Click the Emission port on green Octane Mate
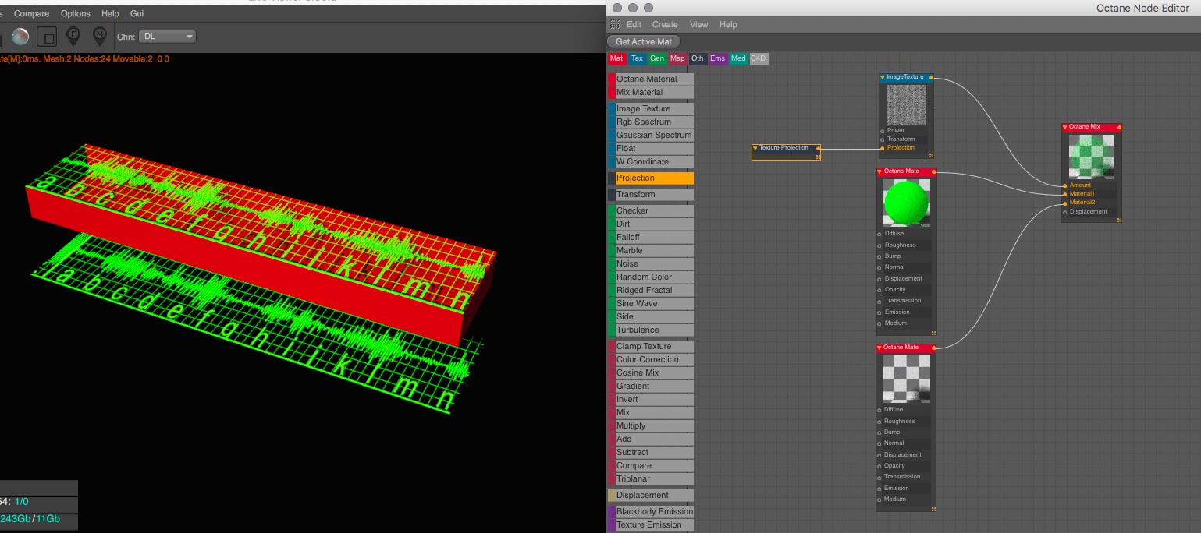This screenshot has height=533, width=1201. 879,312
